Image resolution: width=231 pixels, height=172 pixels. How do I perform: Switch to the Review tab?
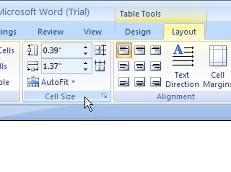(51, 32)
